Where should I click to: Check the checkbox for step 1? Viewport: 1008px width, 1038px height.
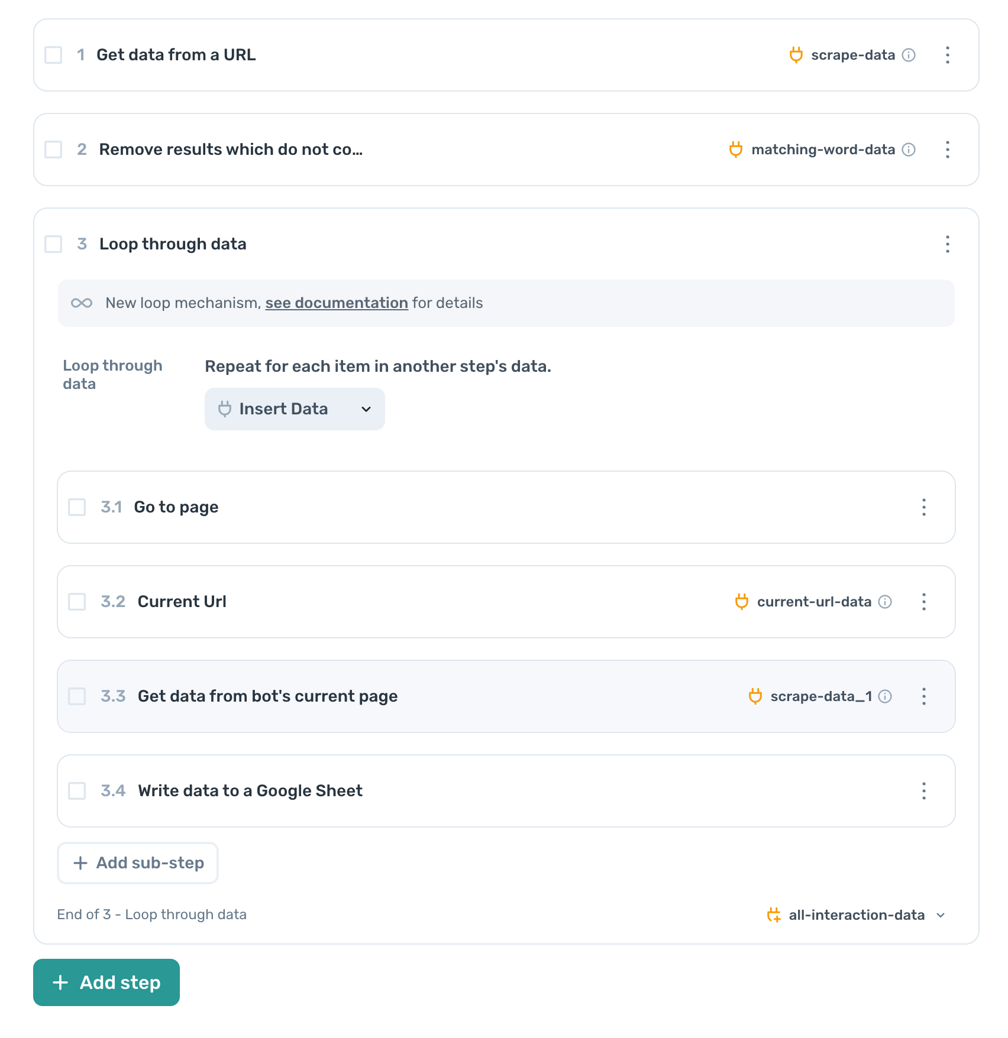(x=53, y=55)
